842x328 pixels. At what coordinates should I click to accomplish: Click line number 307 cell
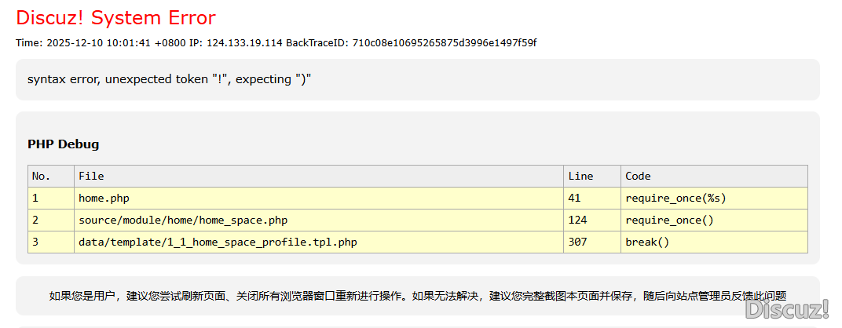click(577, 242)
